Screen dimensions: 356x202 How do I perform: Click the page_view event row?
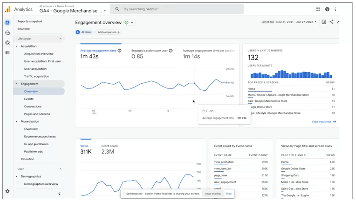pyautogui.click(x=241, y=176)
